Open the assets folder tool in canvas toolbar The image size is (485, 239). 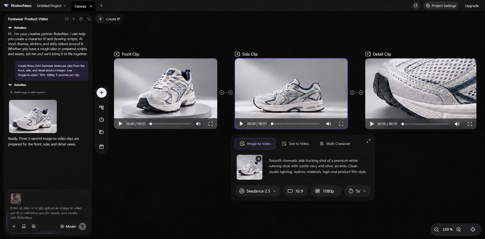[x=102, y=132]
